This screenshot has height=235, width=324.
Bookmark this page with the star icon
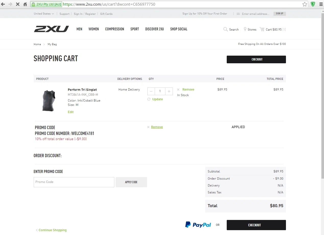tap(305, 4)
